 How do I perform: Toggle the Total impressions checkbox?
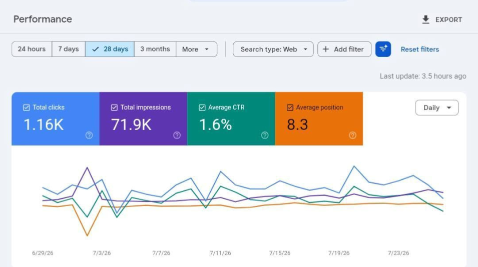click(114, 107)
